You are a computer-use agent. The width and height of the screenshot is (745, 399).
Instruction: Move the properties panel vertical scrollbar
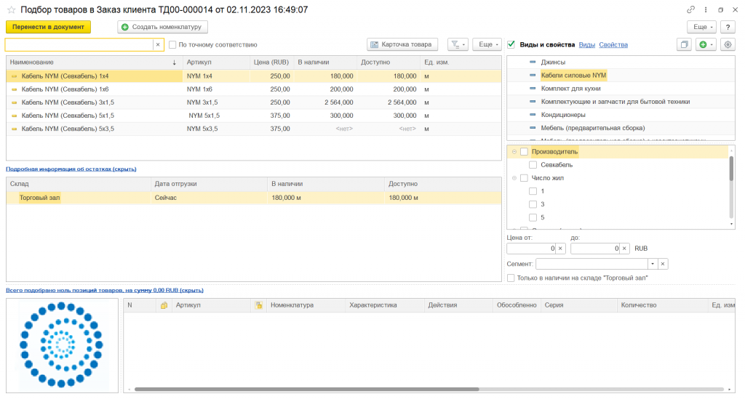(731, 168)
